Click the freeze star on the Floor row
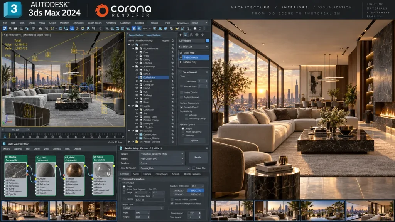The width and height of the screenshot is (395, 222). pos(172,52)
